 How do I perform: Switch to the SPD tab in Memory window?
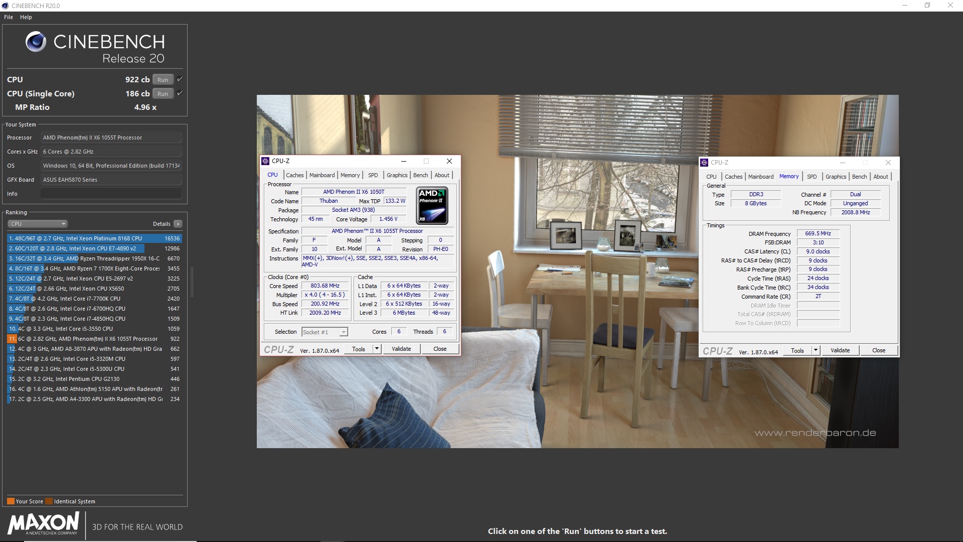pos(812,177)
